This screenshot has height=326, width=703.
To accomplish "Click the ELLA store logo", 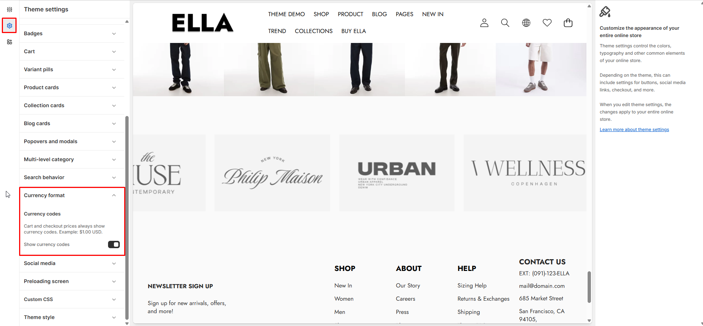I will [x=202, y=22].
